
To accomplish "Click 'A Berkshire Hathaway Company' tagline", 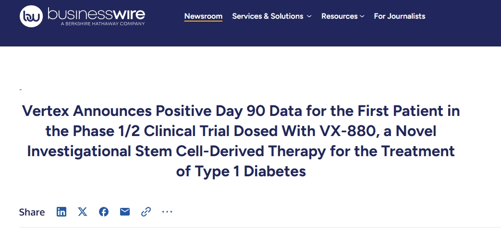I will point(103,23).
